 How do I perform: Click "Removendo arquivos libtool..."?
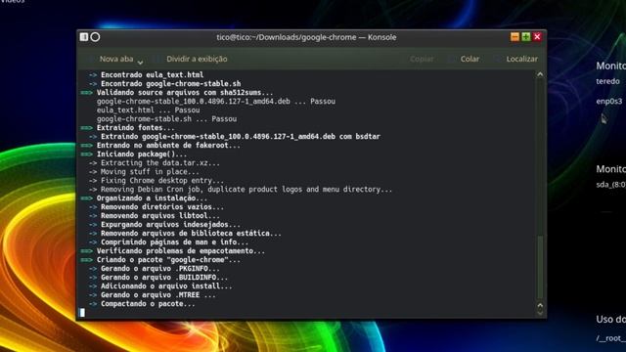pyautogui.click(x=160, y=215)
